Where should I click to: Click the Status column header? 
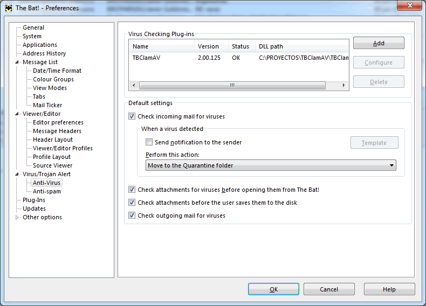pyautogui.click(x=242, y=46)
